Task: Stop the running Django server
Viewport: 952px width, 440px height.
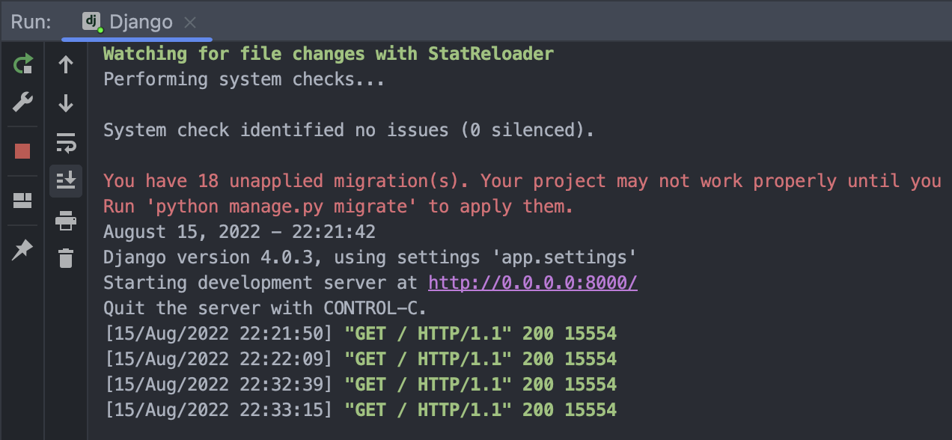Action: click(22, 150)
